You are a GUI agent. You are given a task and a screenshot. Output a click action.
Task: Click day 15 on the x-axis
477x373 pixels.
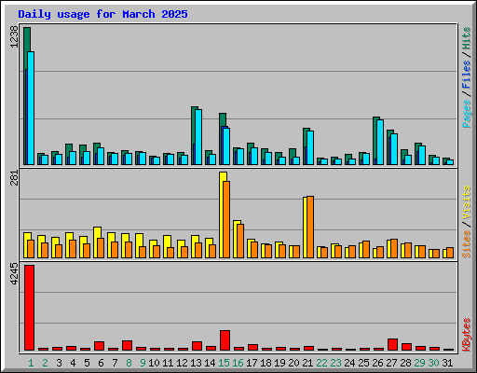(x=224, y=363)
